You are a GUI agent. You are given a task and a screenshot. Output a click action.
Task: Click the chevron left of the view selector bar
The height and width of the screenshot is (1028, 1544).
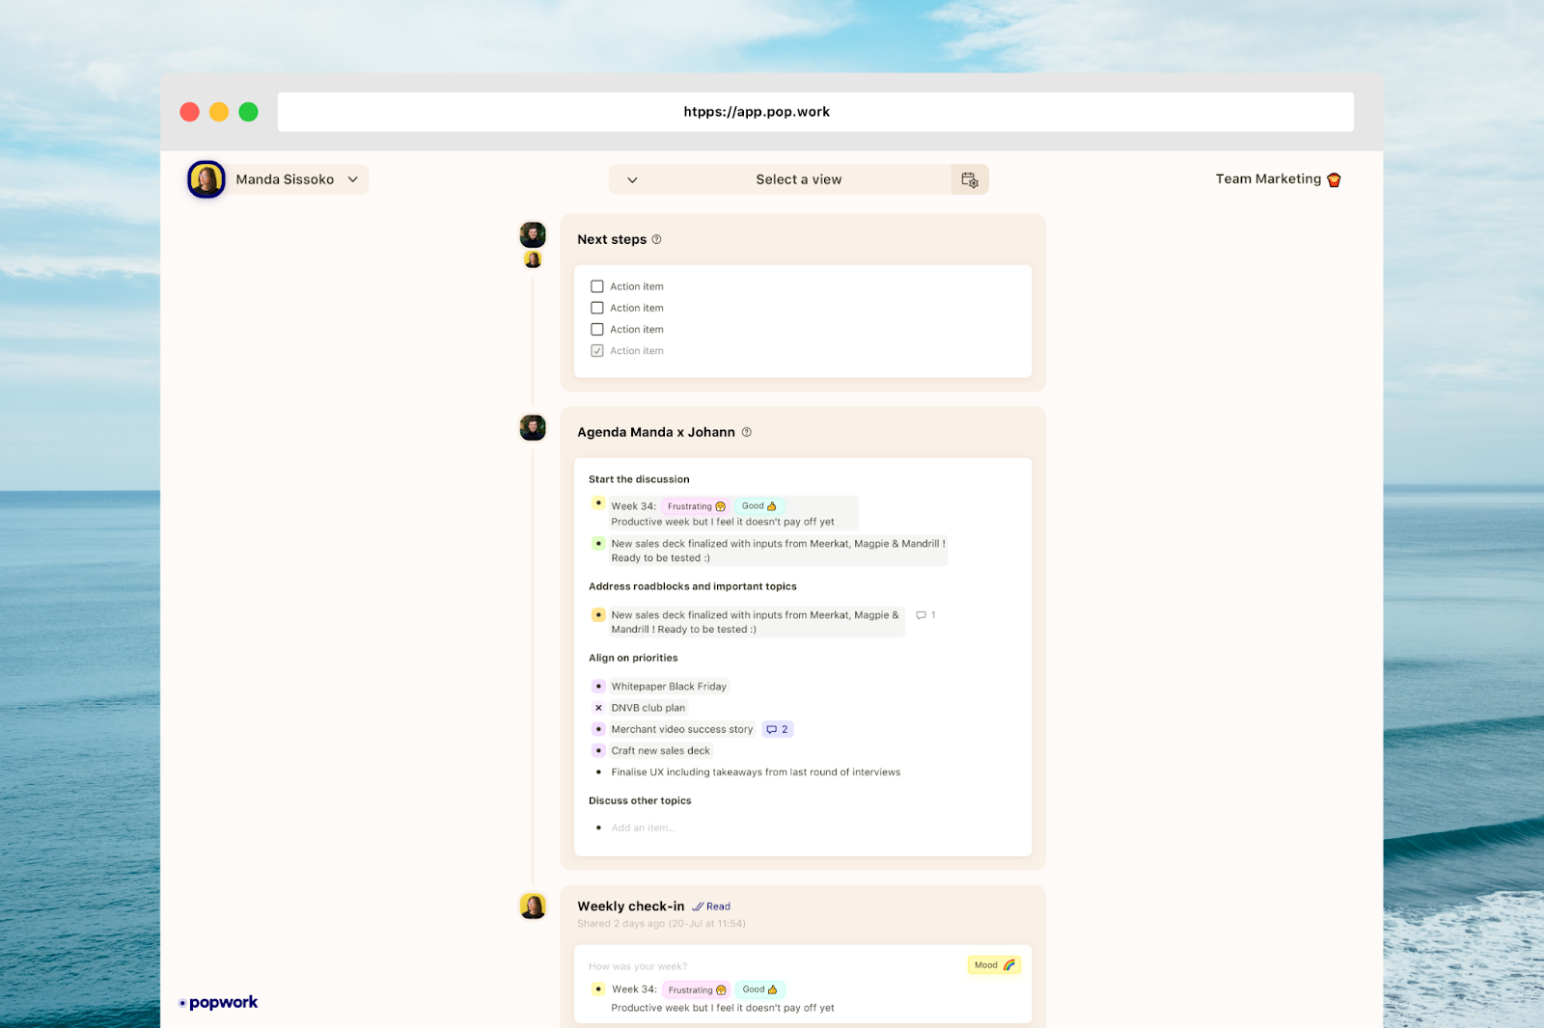(633, 179)
